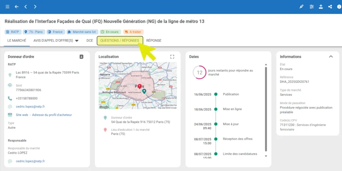The image size is (342, 171).
Task: Go to previous tender chevron
Action: (26, 7)
